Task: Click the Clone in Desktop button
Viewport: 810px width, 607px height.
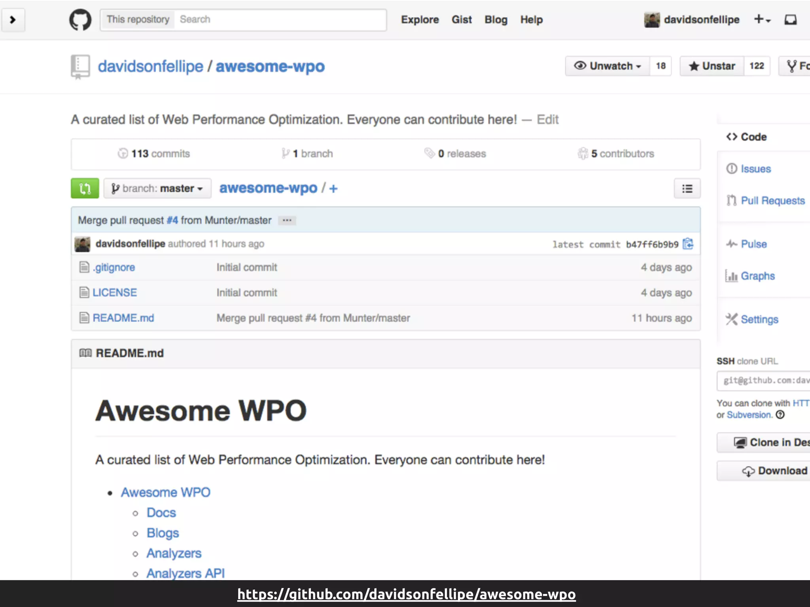Action: tap(764, 443)
